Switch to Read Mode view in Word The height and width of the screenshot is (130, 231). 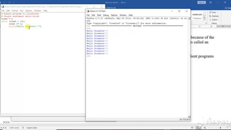pyautogui.click(x=192, y=128)
